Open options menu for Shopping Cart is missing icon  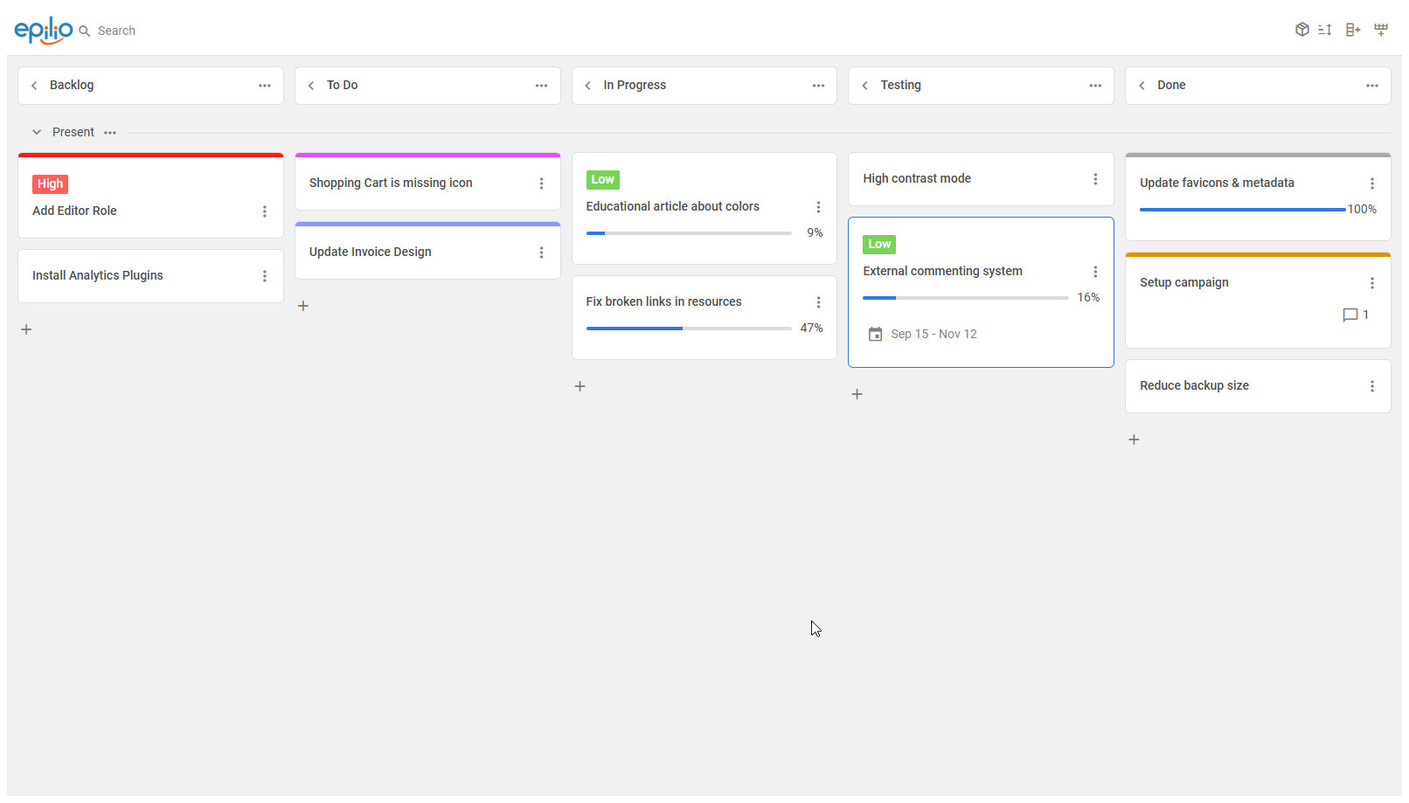(x=541, y=183)
